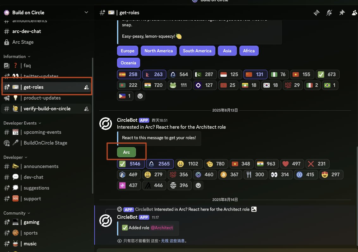Viewport: 358px width, 252px height.
Task: Open dev-chat channel
Action: pyautogui.click(x=46, y=178)
